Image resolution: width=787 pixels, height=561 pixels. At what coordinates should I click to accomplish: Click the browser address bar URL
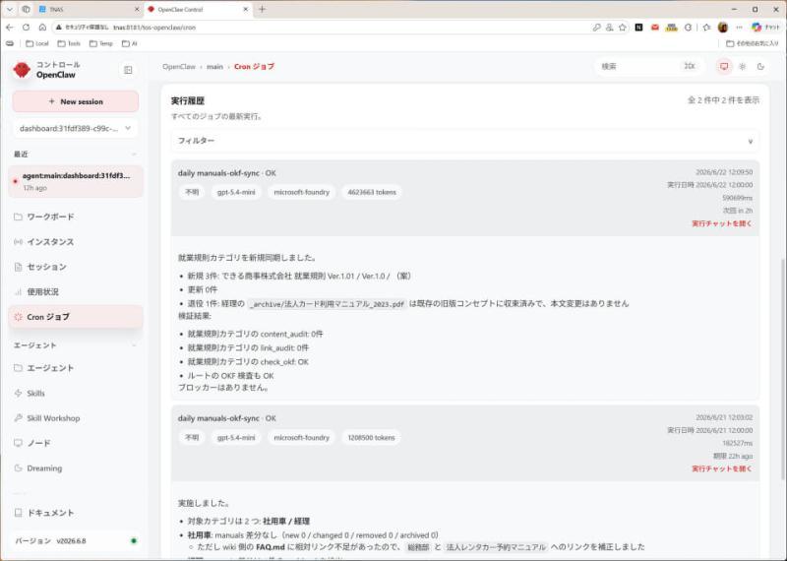[x=154, y=28]
